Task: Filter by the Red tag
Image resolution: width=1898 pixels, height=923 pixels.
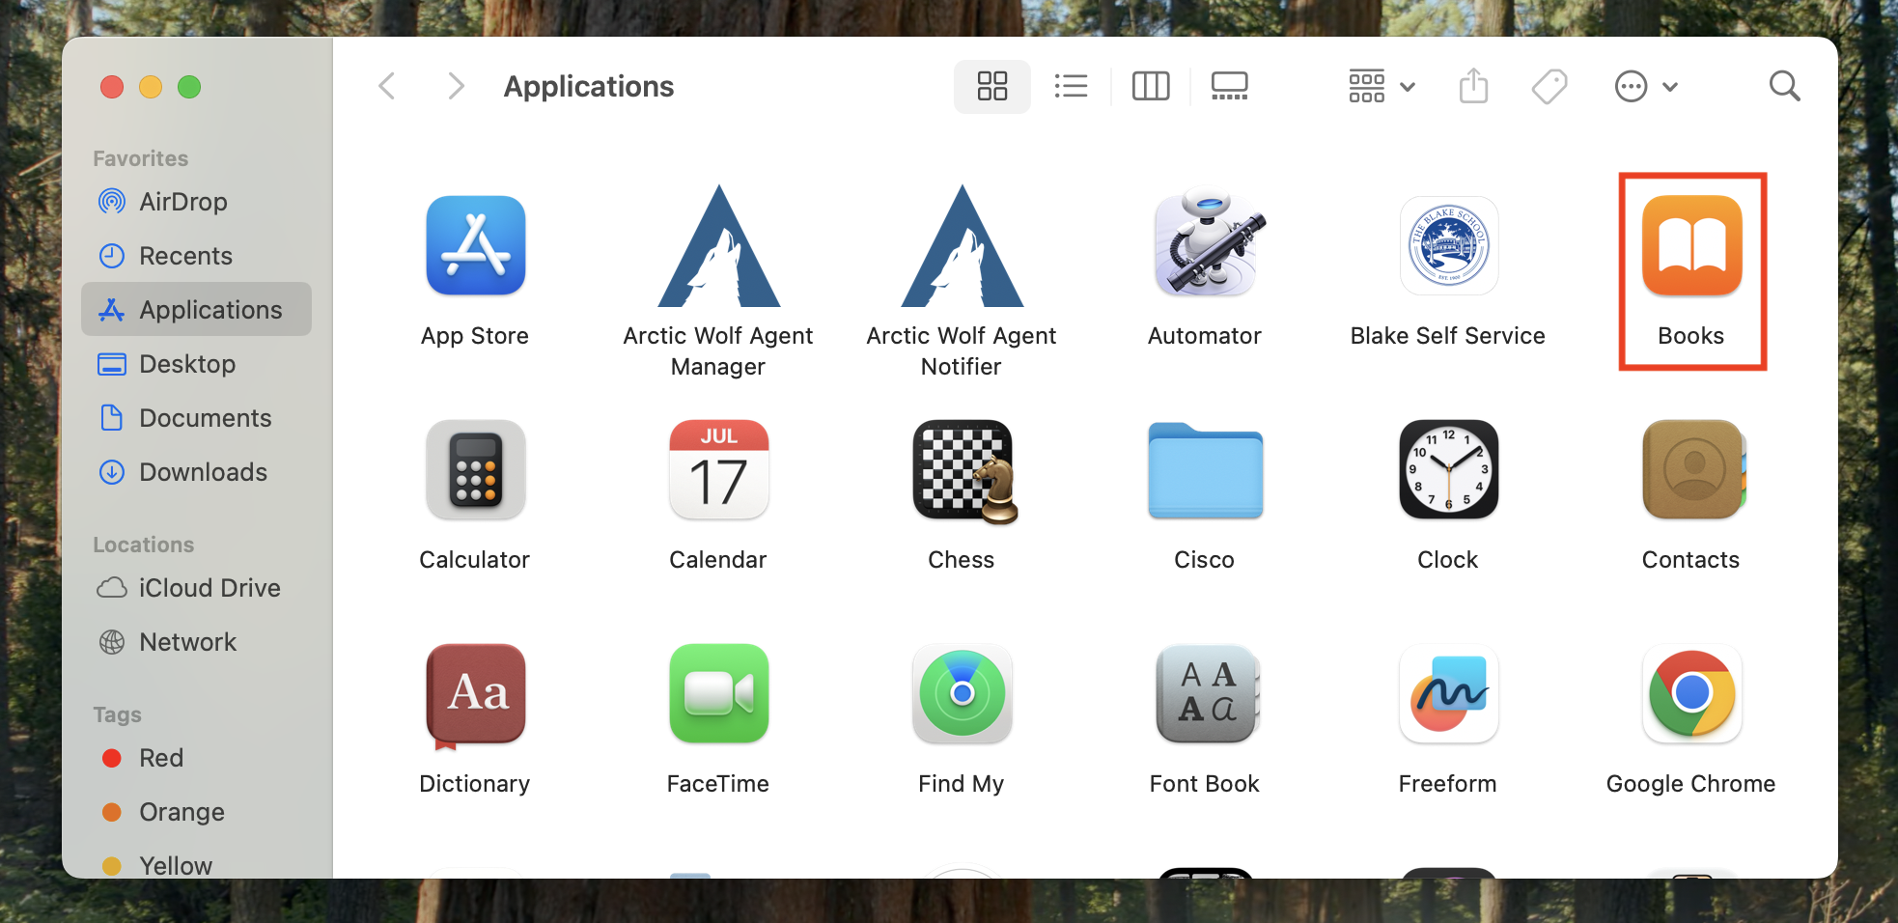Action: pyautogui.click(x=196, y=757)
